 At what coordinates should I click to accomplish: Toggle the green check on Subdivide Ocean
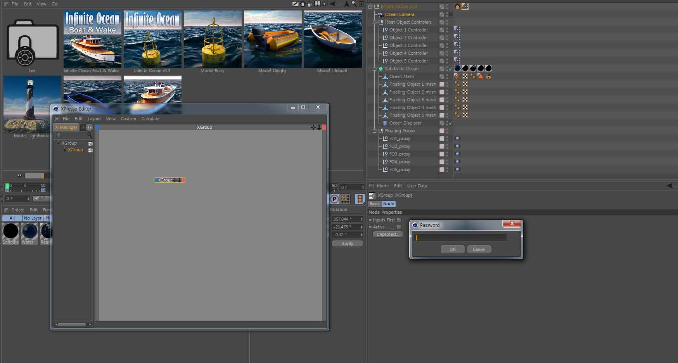click(451, 69)
